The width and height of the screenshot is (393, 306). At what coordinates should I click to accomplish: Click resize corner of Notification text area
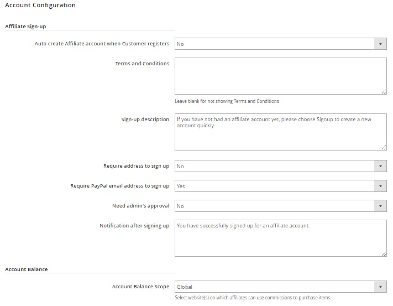coord(384,253)
